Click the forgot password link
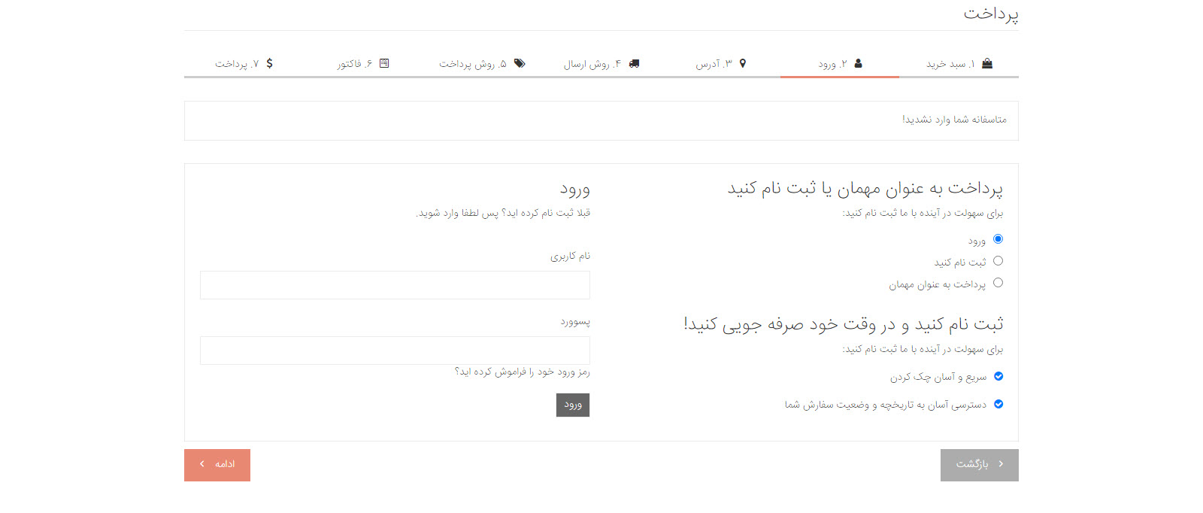The width and height of the screenshot is (1203, 513). tap(522, 372)
